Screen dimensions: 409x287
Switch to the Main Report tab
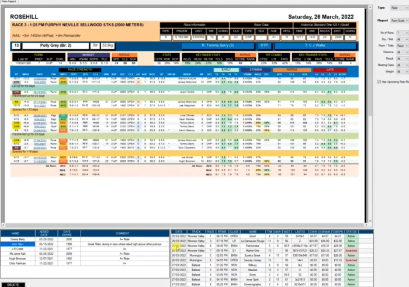pos(9,2)
